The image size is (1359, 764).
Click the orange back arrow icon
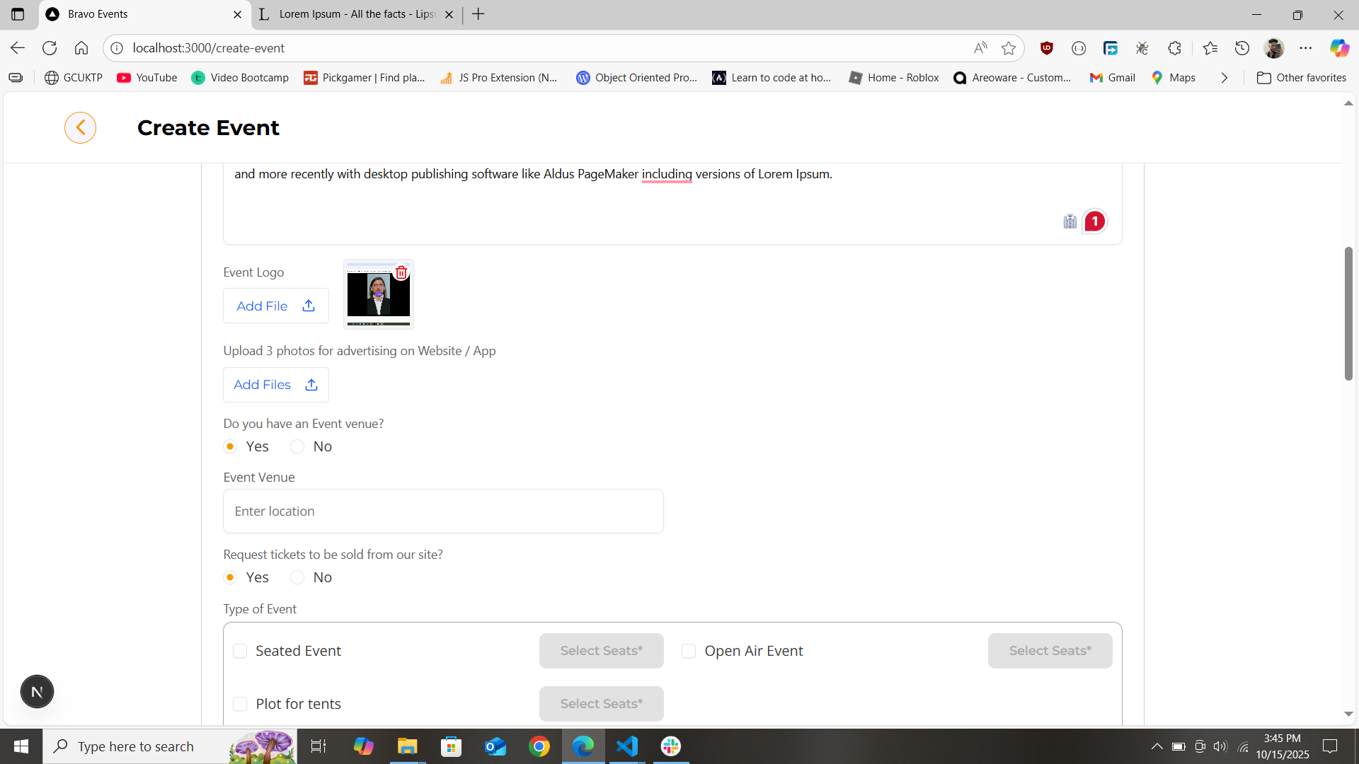tap(80, 128)
